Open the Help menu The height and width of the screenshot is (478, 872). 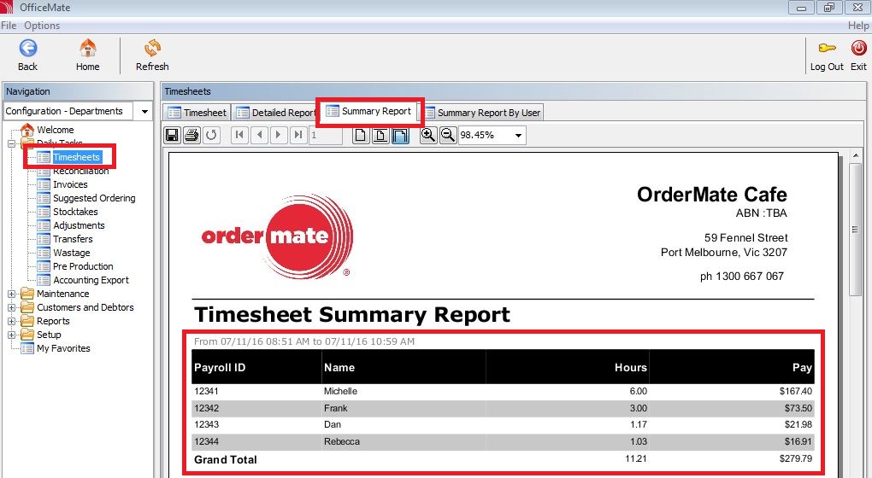click(858, 26)
